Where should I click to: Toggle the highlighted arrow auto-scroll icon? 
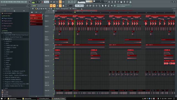(54, 6)
